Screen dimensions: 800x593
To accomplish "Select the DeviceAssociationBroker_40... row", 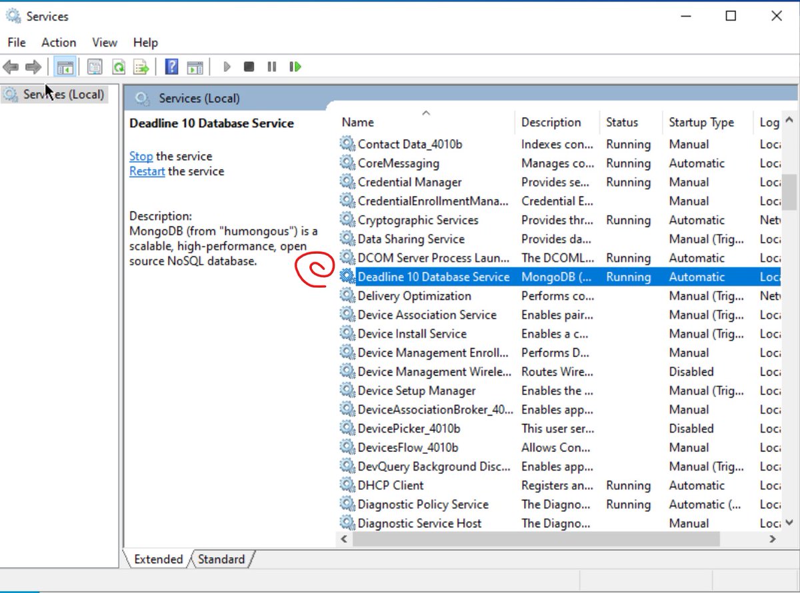I will click(559, 409).
